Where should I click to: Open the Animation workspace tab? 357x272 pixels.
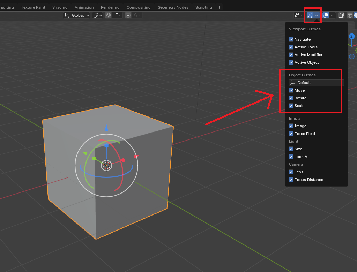click(x=84, y=7)
